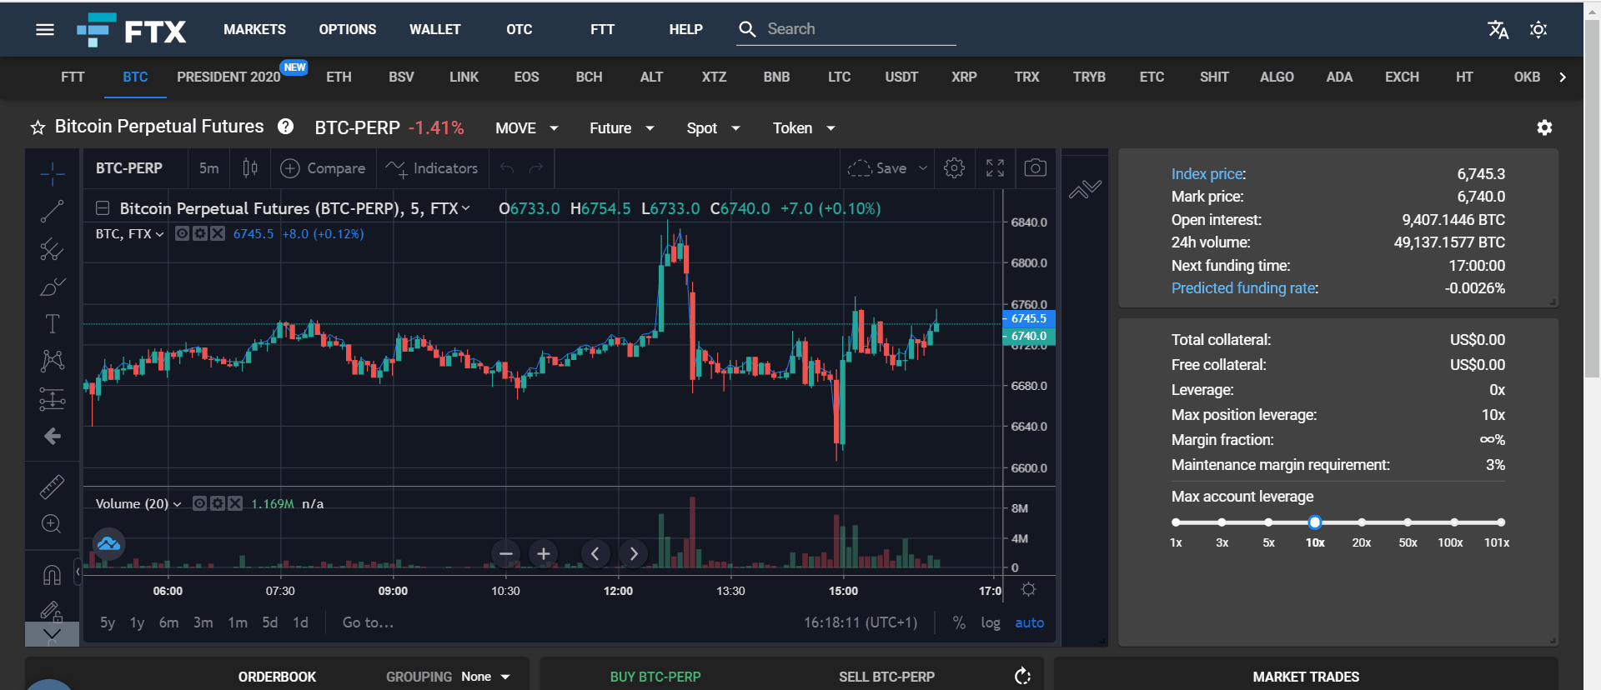1601x690 pixels.
Task: Set max account leverage to 20x
Action: [x=1361, y=522]
